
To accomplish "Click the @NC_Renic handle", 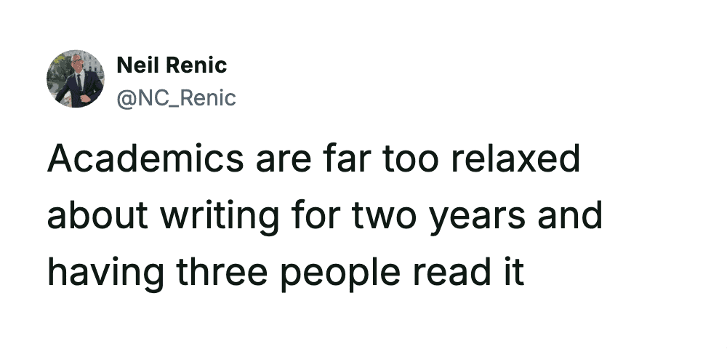I will pyautogui.click(x=176, y=97).
